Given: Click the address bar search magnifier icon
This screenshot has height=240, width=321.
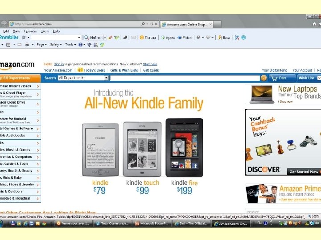Looking at the screenshot, I should pyautogui.click(x=143, y=24).
